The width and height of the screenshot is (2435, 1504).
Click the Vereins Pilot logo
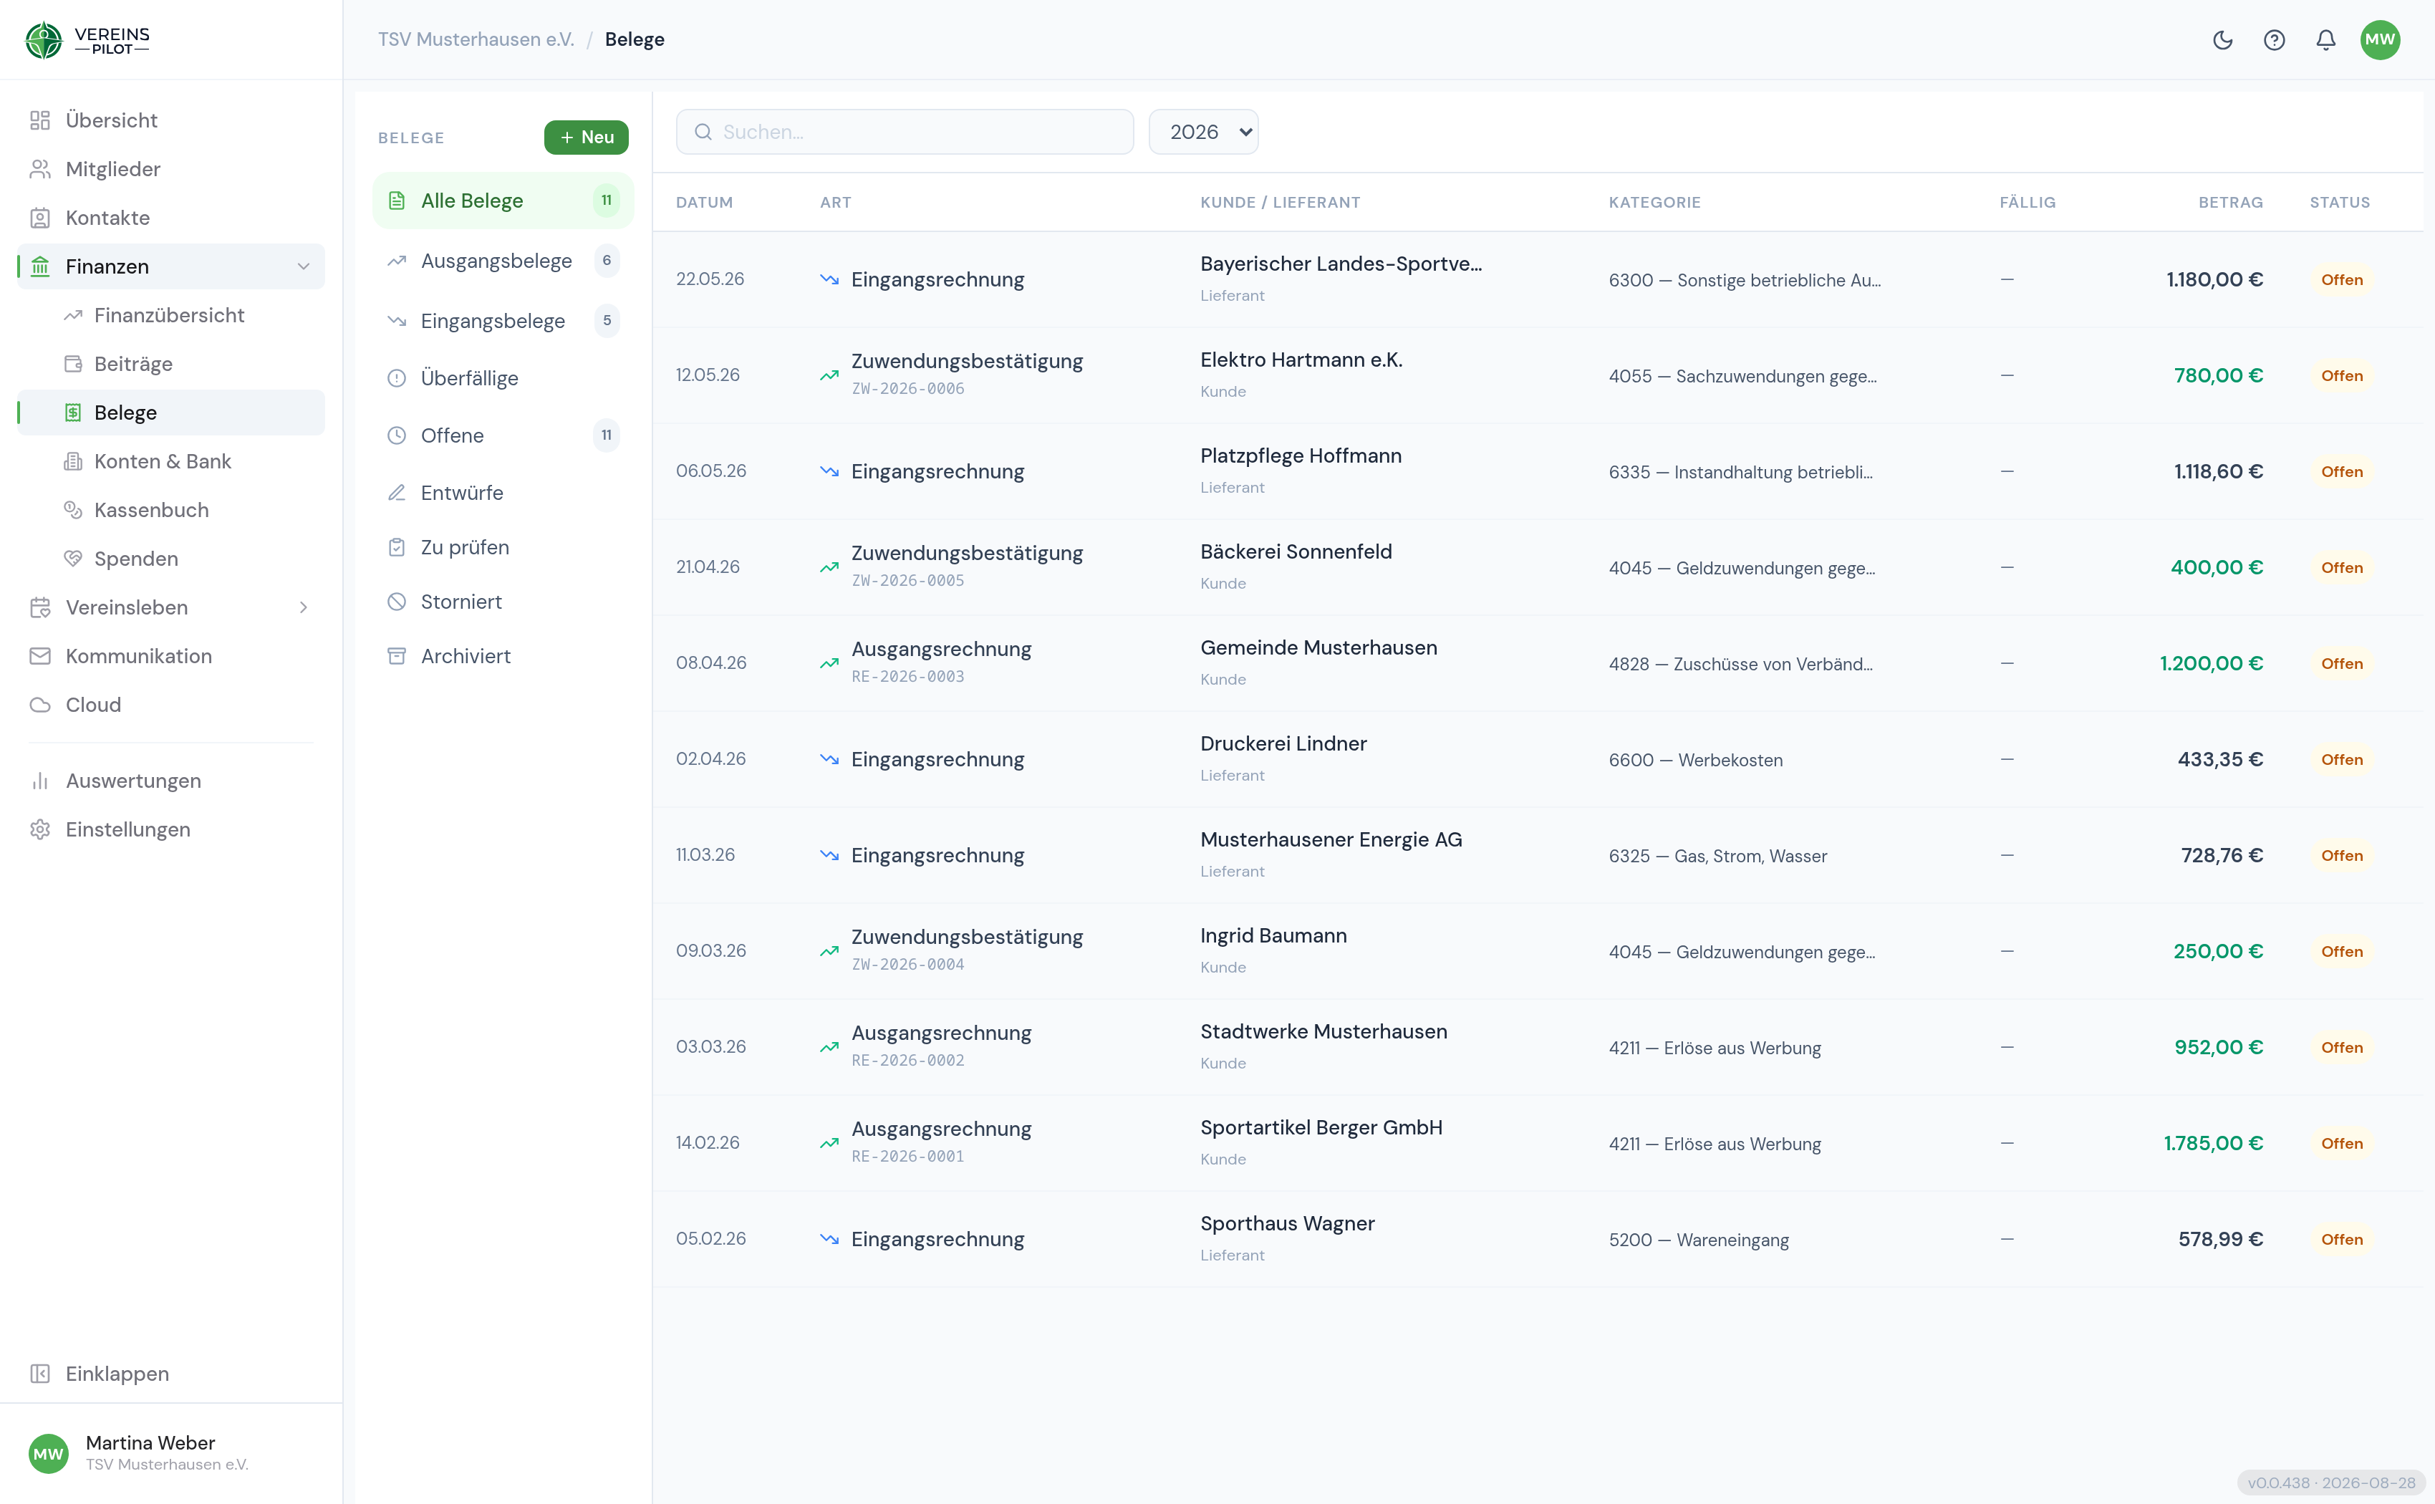click(87, 40)
